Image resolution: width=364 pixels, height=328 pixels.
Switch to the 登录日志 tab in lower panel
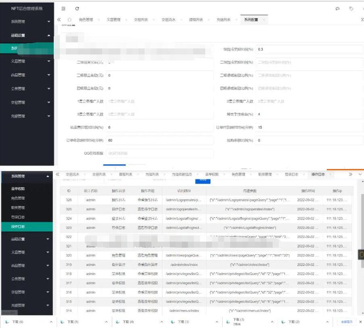[291, 174]
